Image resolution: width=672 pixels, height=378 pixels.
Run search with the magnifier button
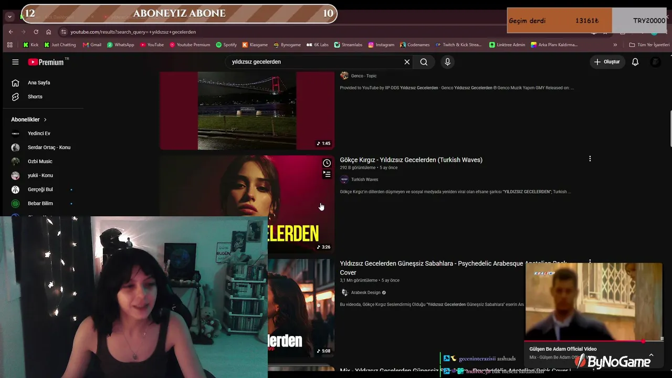pyautogui.click(x=424, y=62)
